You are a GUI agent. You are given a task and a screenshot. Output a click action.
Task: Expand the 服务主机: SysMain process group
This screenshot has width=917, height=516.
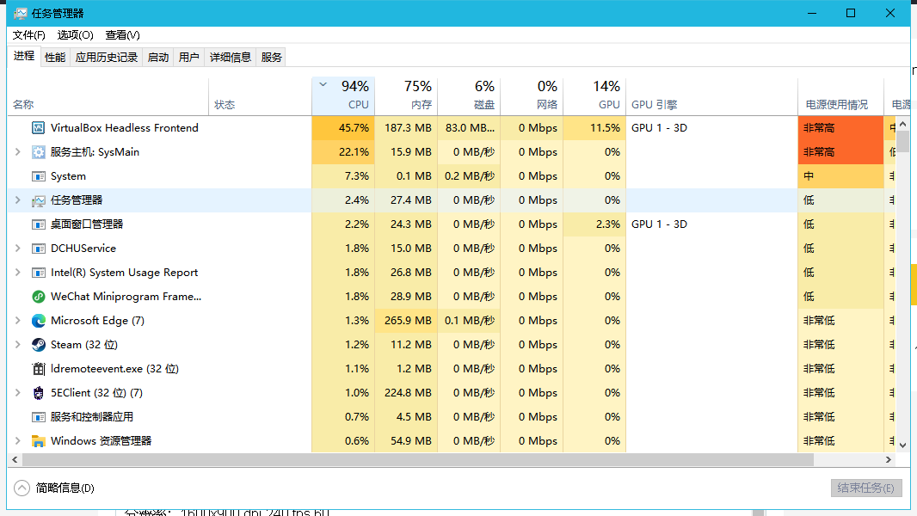(18, 152)
